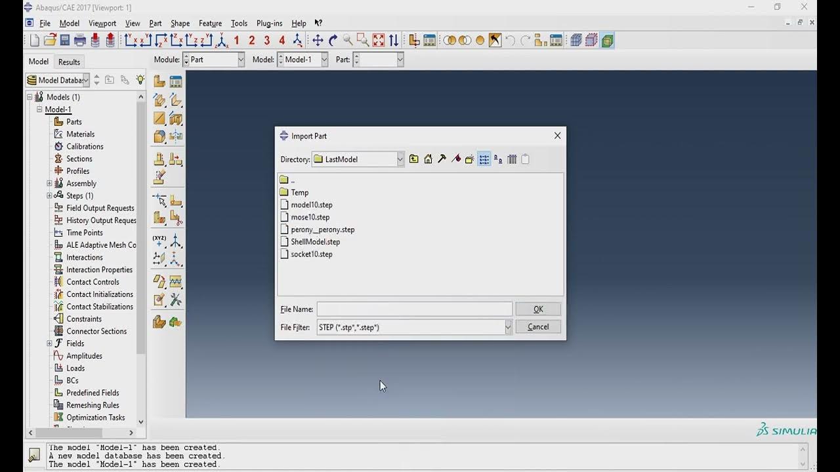Create a new directory in Import Part
Image resolution: width=840 pixels, height=472 pixels.
[x=470, y=159]
